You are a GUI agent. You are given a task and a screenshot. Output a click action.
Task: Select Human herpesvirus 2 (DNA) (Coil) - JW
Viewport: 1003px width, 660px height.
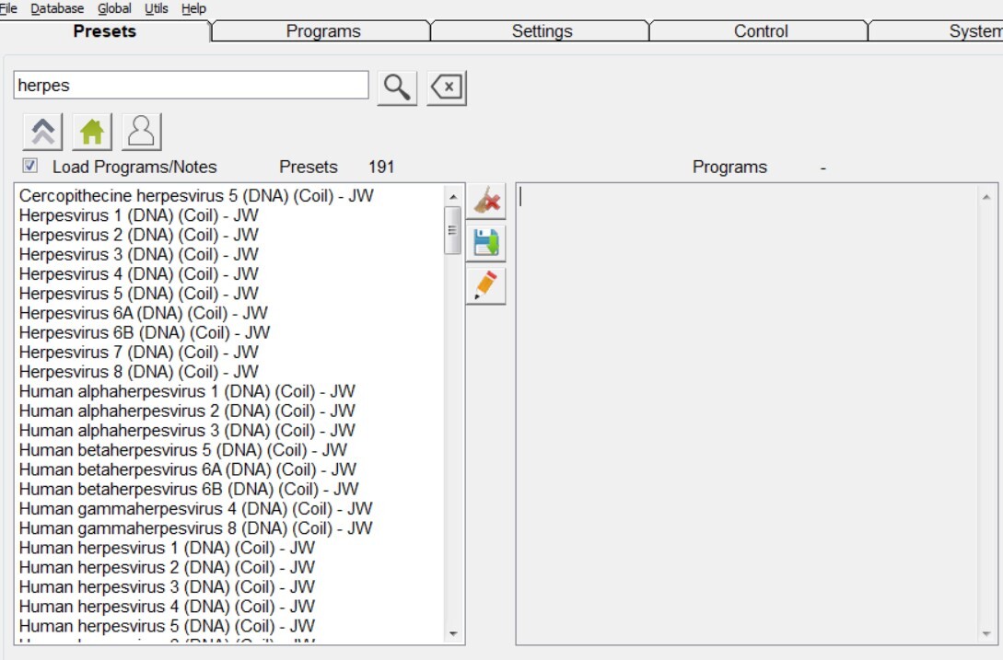(167, 567)
